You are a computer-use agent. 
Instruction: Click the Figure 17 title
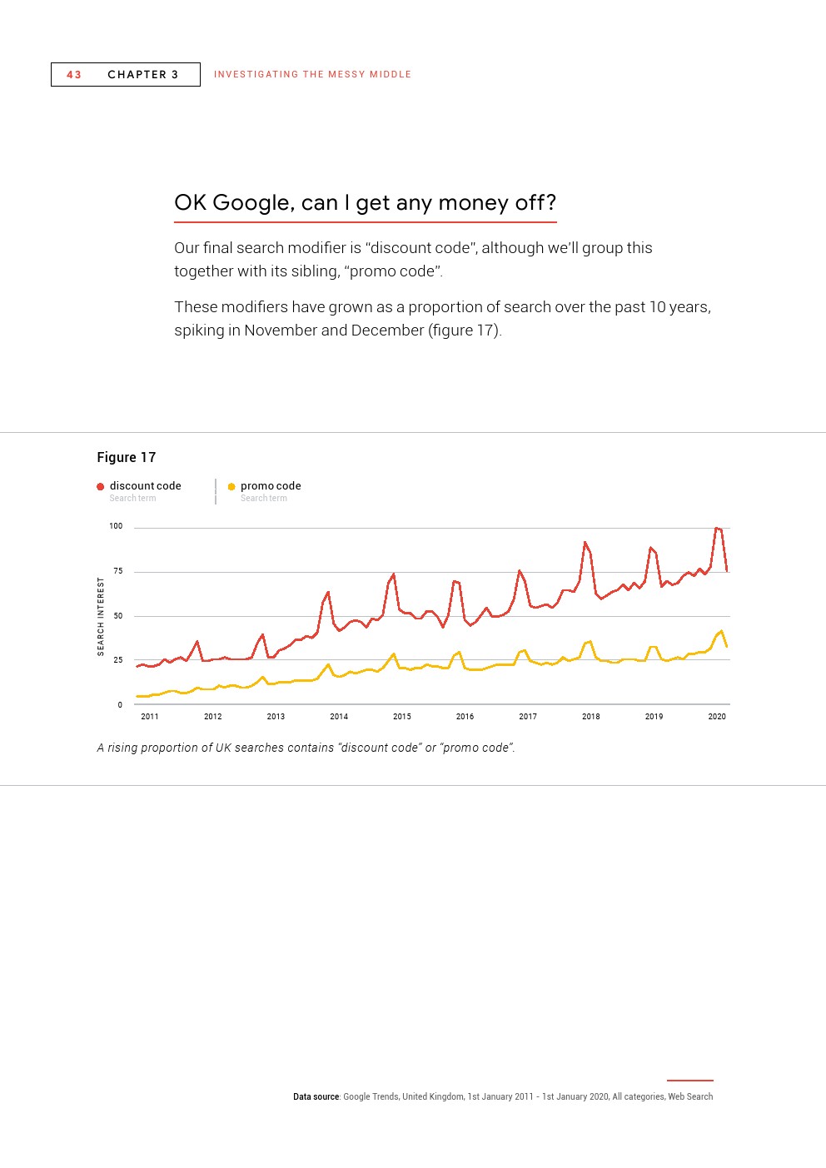point(127,457)
